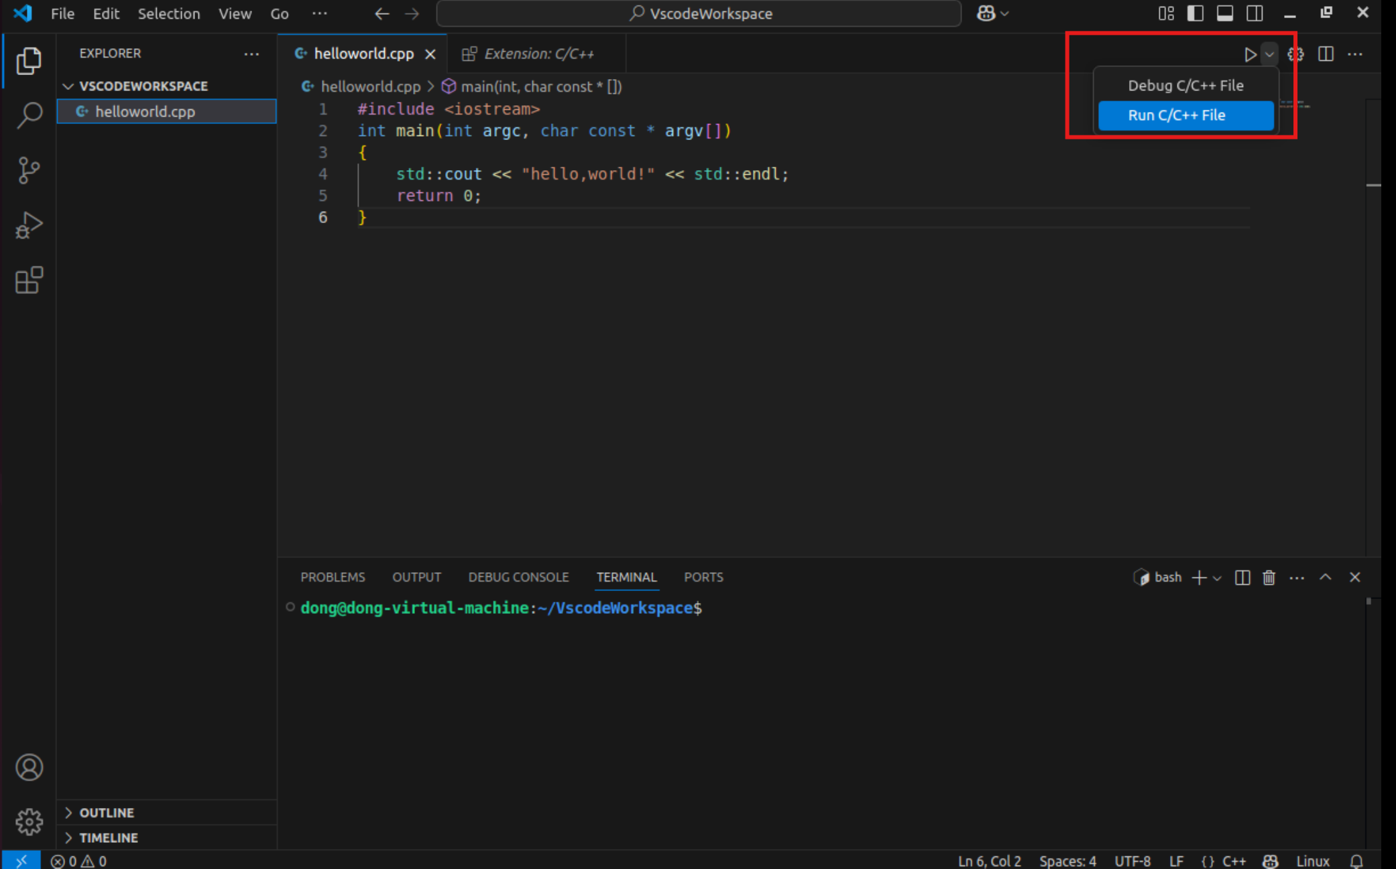Viewport: 1396px width, 869px height.
Task: Open the Source Control view
Action: pyautogui.click(x=29, y=170)
